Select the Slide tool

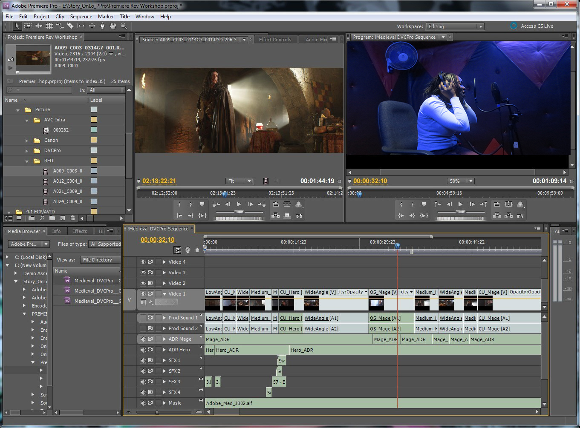92,26
